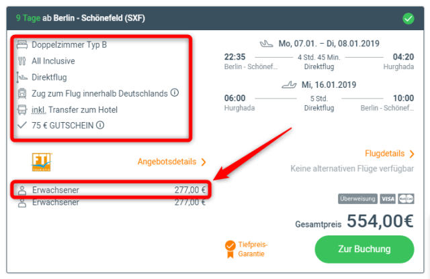
Task: Select the MasterCard payment icon
Action: pyautogui.click(x=406, y=199)
